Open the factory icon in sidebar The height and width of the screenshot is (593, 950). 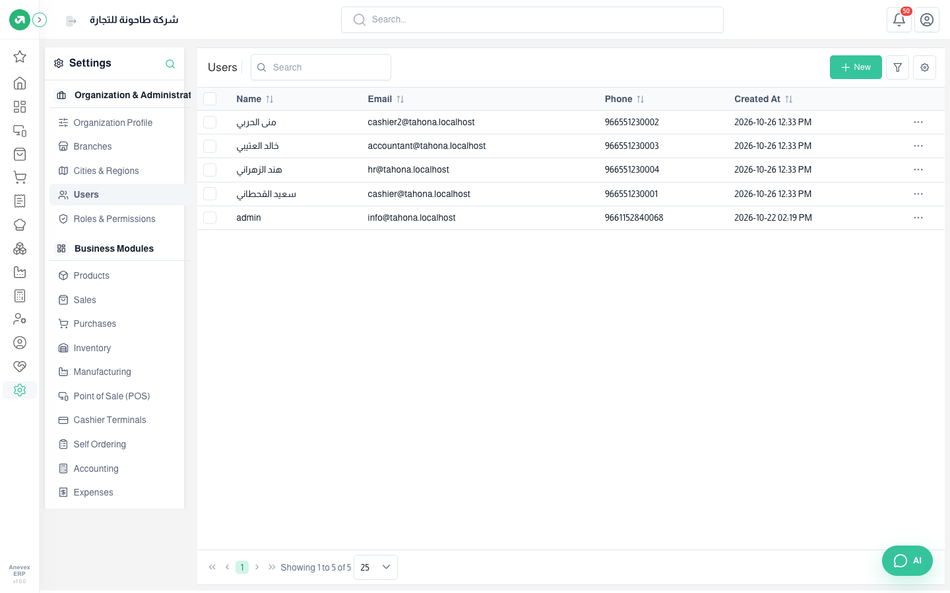20,272
